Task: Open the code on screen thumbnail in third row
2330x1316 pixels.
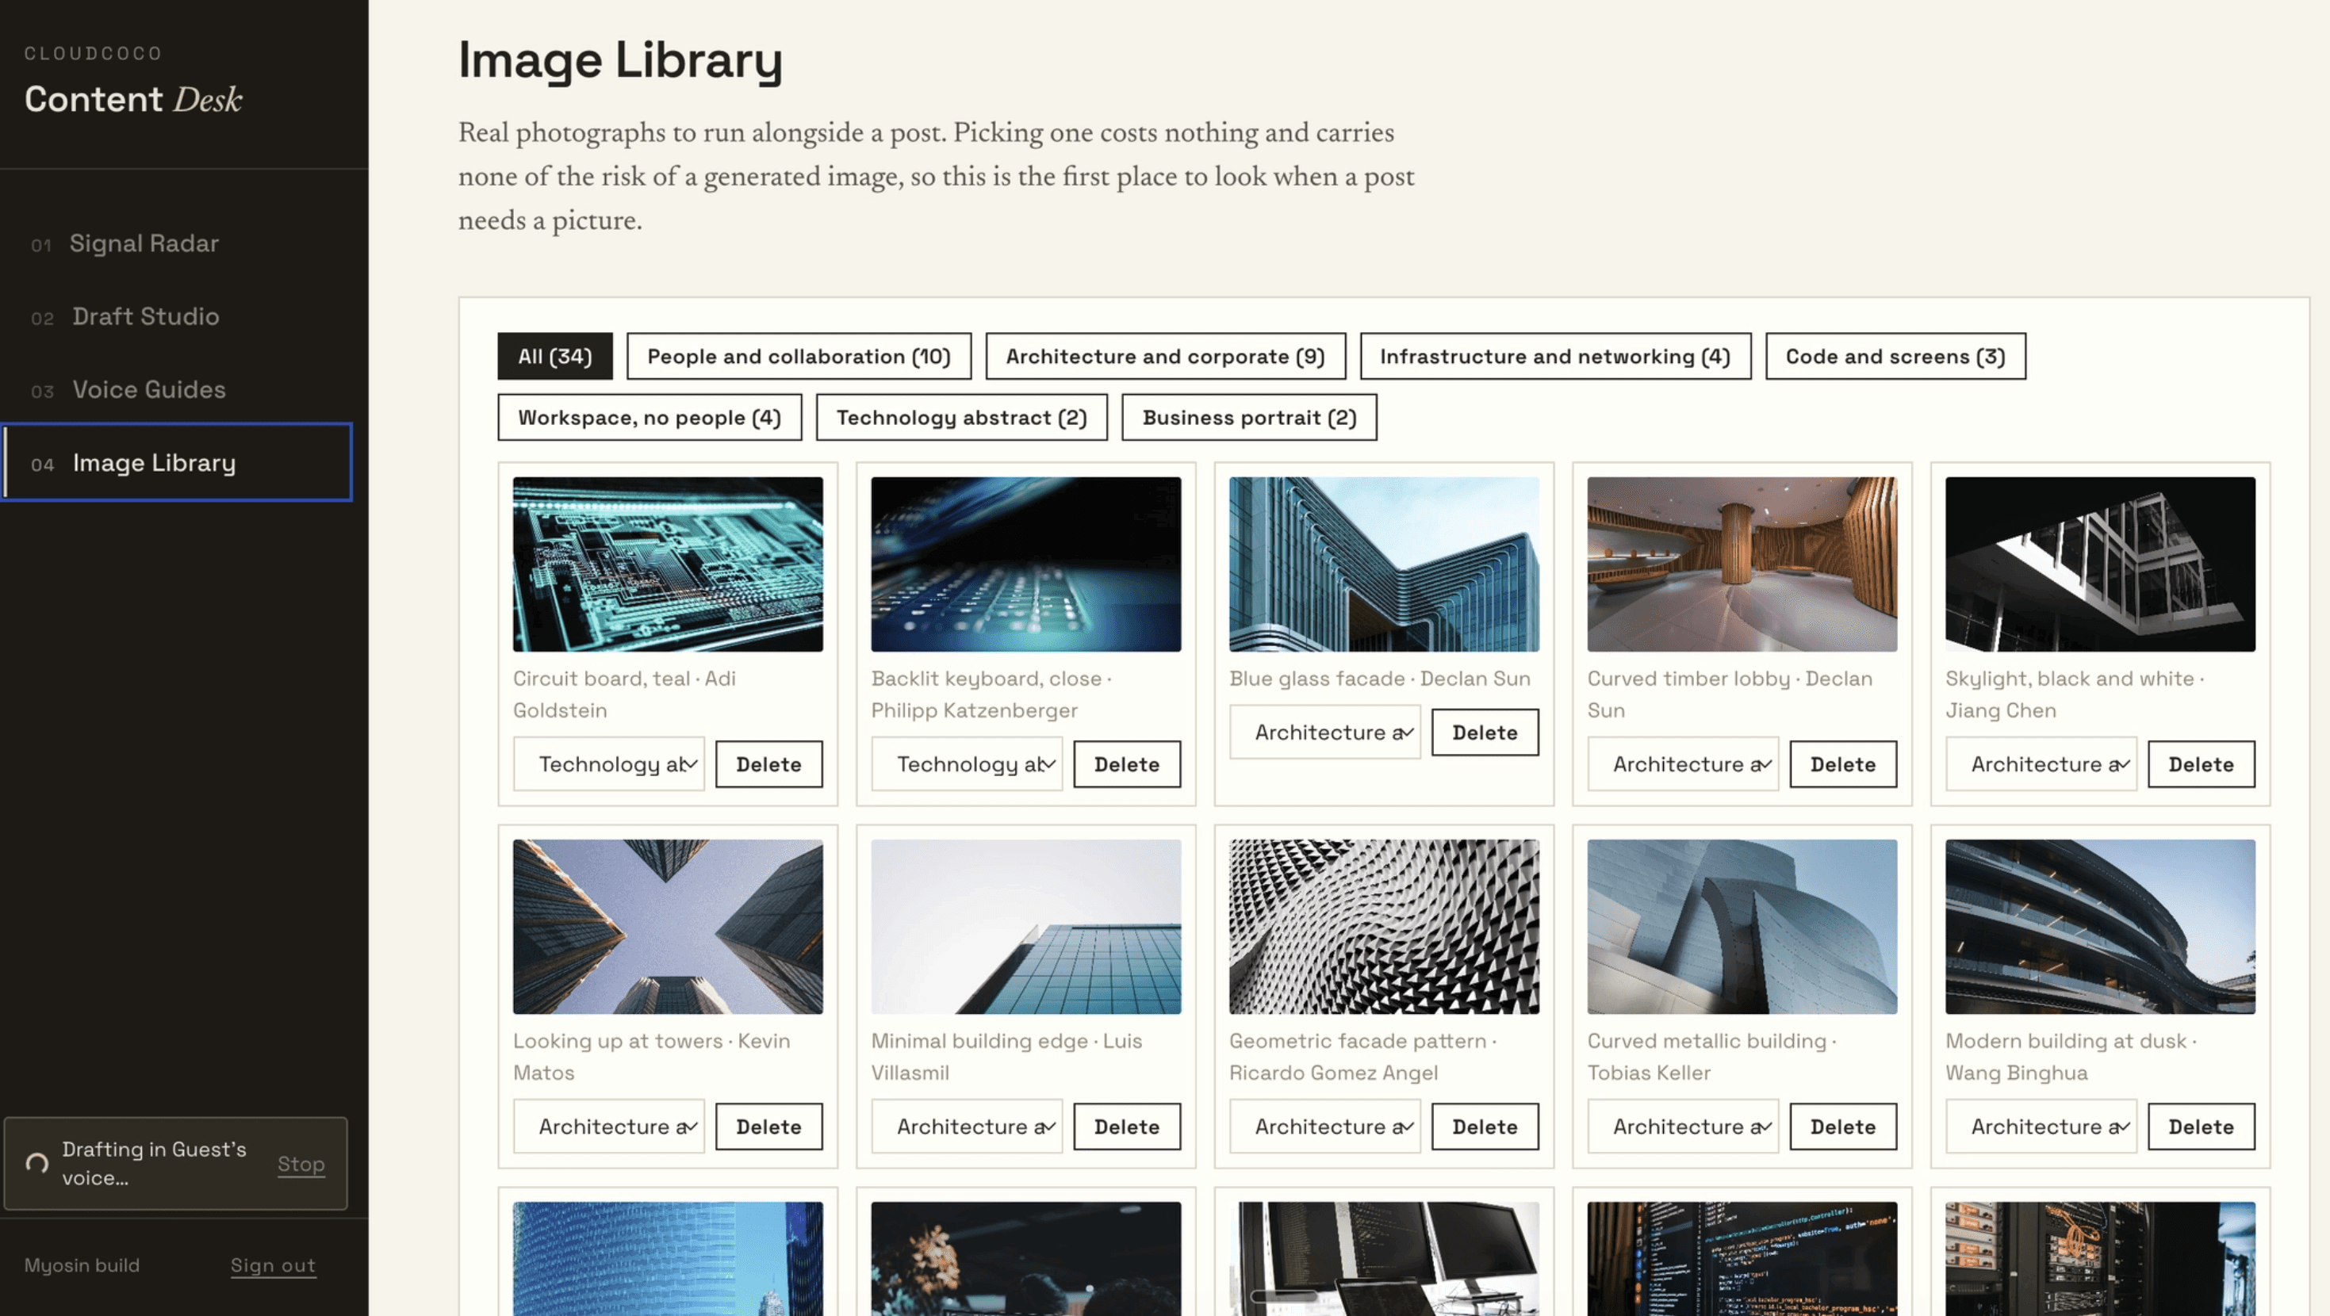Action: pyautogui.click(x=1742, y=1259)
